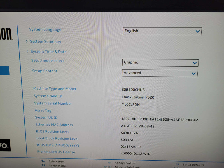Open the System Language dropdown showing English
The width and height of the screenshot is (224, 168).
pyautogui.click(x=162, y=31)
